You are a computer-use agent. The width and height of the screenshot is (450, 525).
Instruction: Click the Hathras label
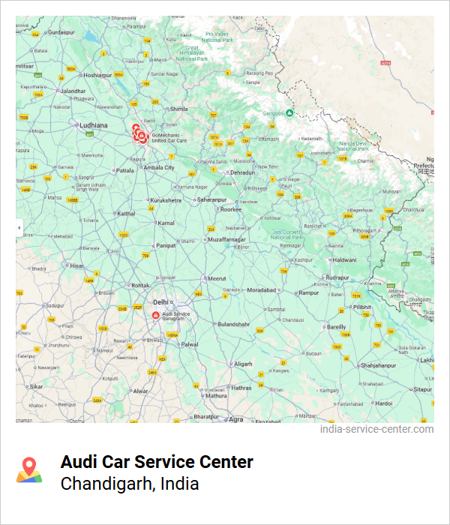coord(241,388)
